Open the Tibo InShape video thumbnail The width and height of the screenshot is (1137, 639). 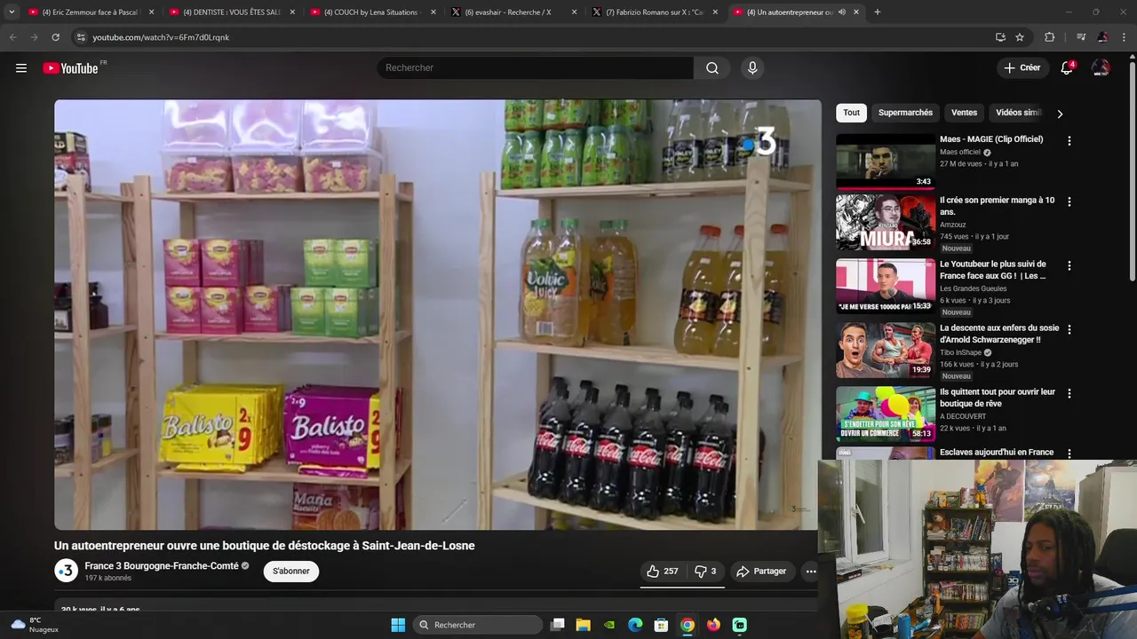pyautogui.click(x=886, y=350)
